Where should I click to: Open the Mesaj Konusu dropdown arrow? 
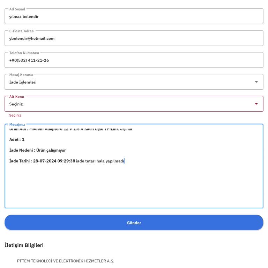pyautogui.click(x=256, y=82)
